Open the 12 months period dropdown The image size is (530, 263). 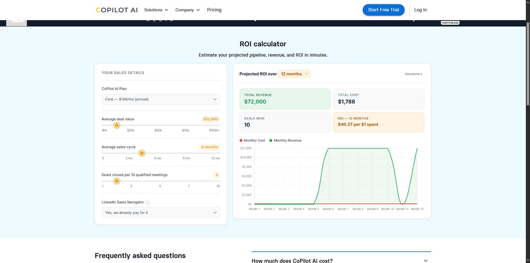(x=294, y=74)
